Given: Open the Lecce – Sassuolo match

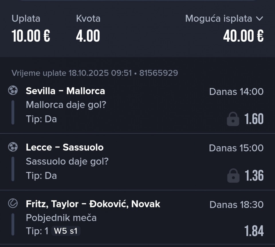Looking at the screenshot, I should tap(64, 147).
